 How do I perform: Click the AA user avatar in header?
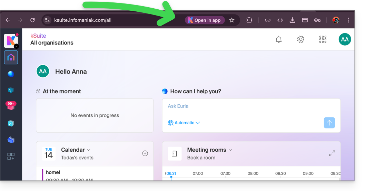pyautogui.click(x=345, y=39)
